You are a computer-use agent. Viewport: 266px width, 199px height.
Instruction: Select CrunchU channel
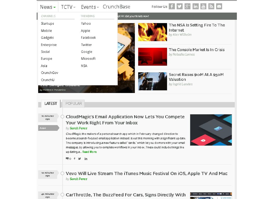click(48, 80)
